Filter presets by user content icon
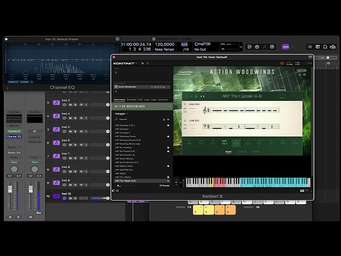This screenshot has height=256, width=341. tap(164, 119)
